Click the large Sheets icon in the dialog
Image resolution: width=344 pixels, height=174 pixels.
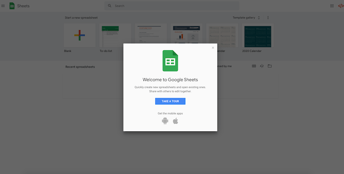pos(170,61)
